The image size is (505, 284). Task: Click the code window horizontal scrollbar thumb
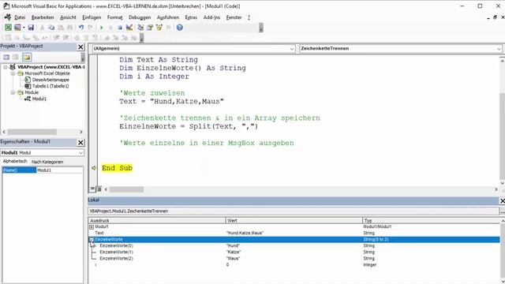pos(126,189)
